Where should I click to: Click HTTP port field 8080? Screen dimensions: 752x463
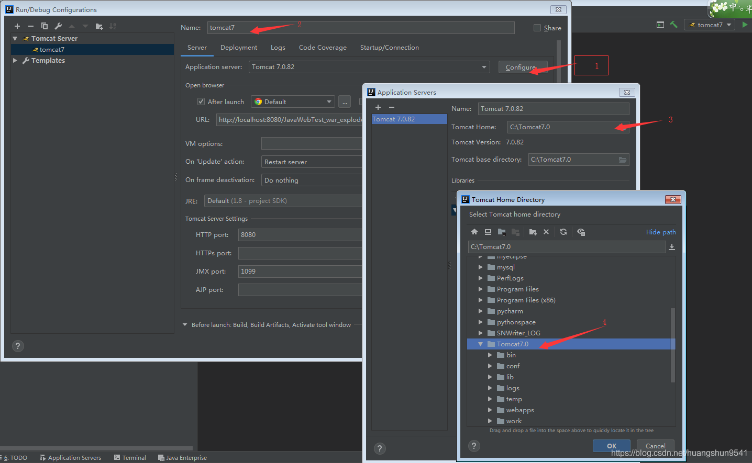pos(300,235)
